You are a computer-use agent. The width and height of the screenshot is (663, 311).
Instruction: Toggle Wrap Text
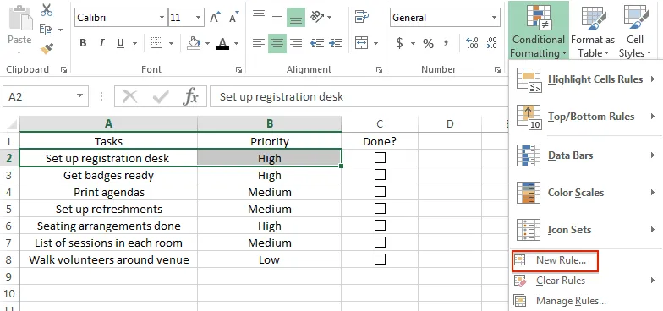point(362,17)
